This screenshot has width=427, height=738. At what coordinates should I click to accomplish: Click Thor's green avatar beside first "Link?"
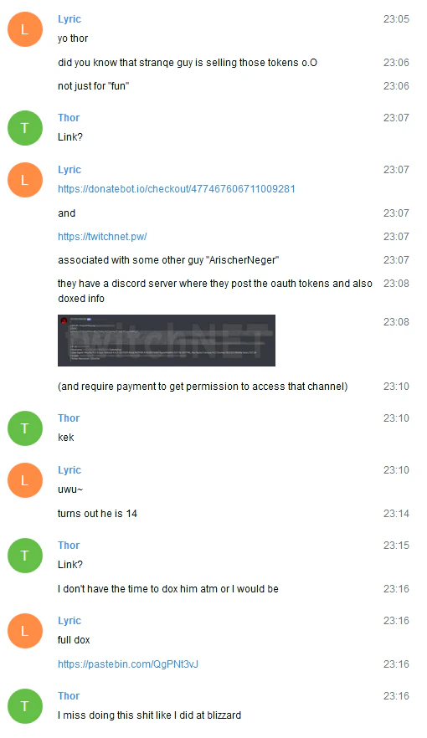(25, 128)
